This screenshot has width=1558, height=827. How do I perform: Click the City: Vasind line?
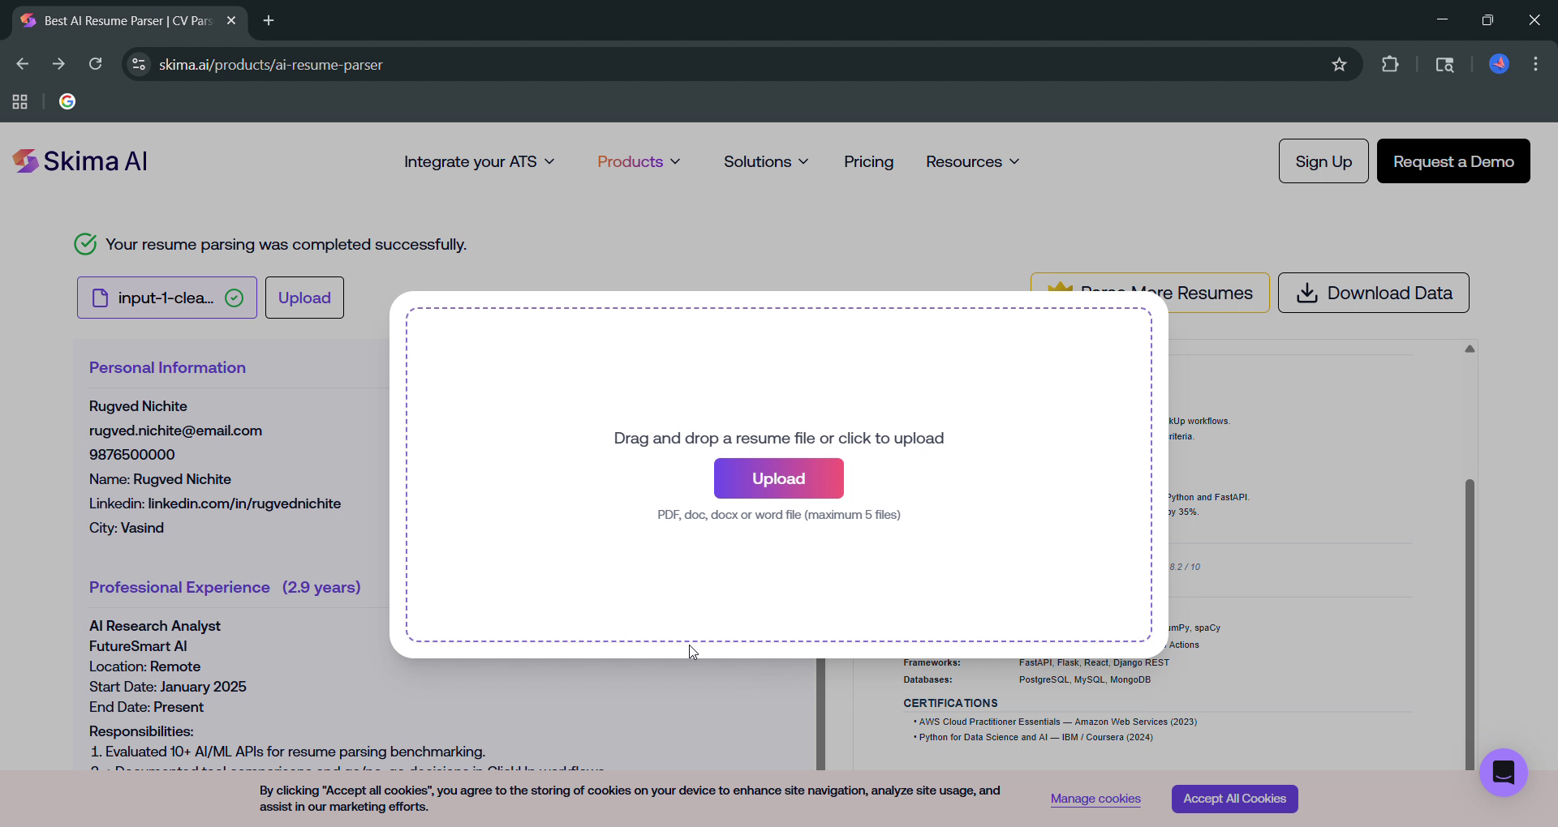pyautogui.click(x=127, y=528)
